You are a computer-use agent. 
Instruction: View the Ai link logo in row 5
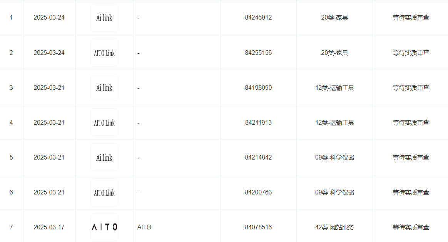pos(104,158)
